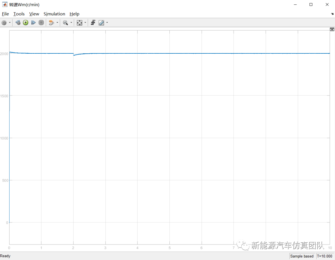Open the View menu
Viewport: 335px width, 260px height.
34,14
